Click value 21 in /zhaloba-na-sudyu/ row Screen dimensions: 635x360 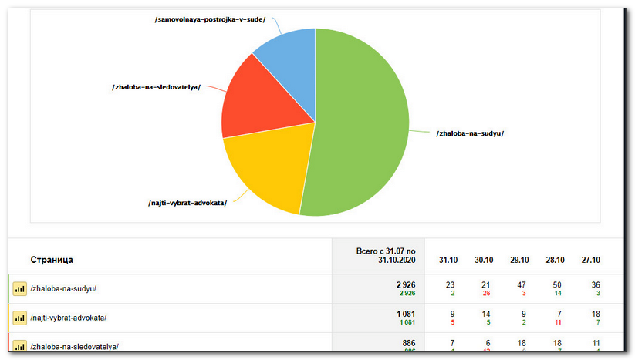[486, 284]
